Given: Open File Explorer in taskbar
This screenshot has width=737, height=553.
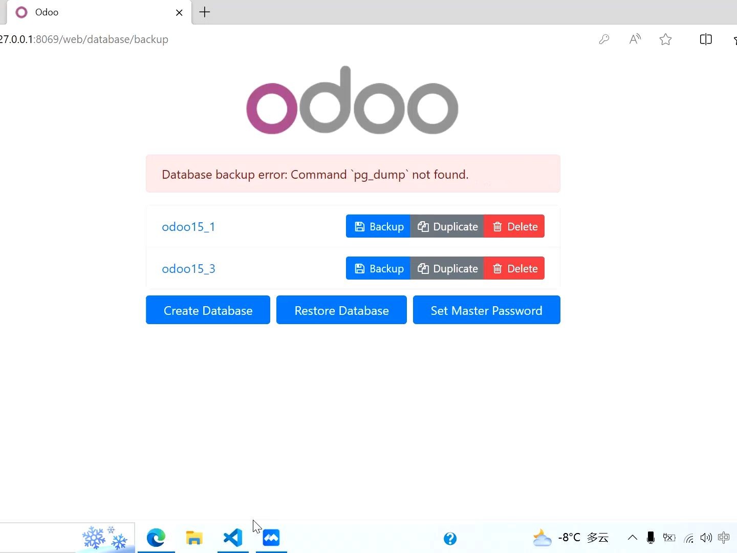Looking at the screenshot, I should (x=194, y=538).
